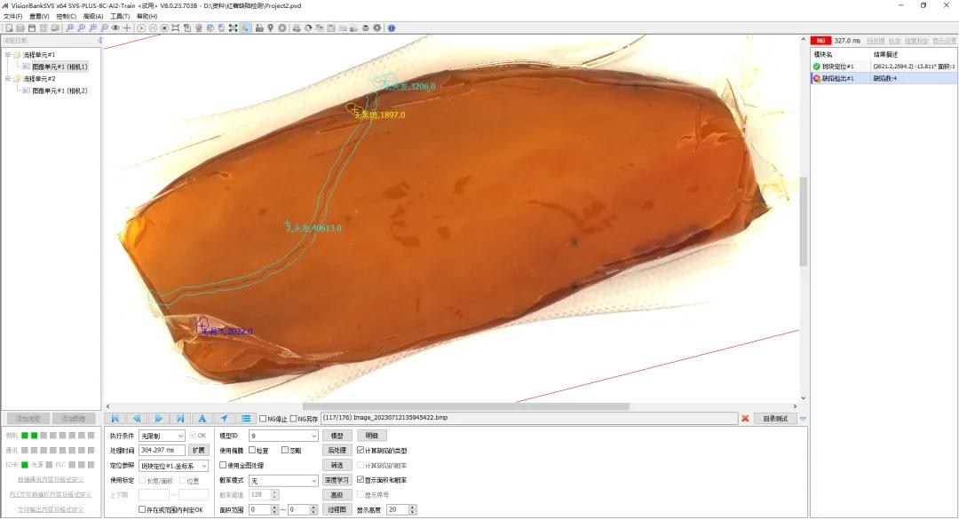
Task: Go to the next image with forward arrow
Action: [x=158, y=419]
